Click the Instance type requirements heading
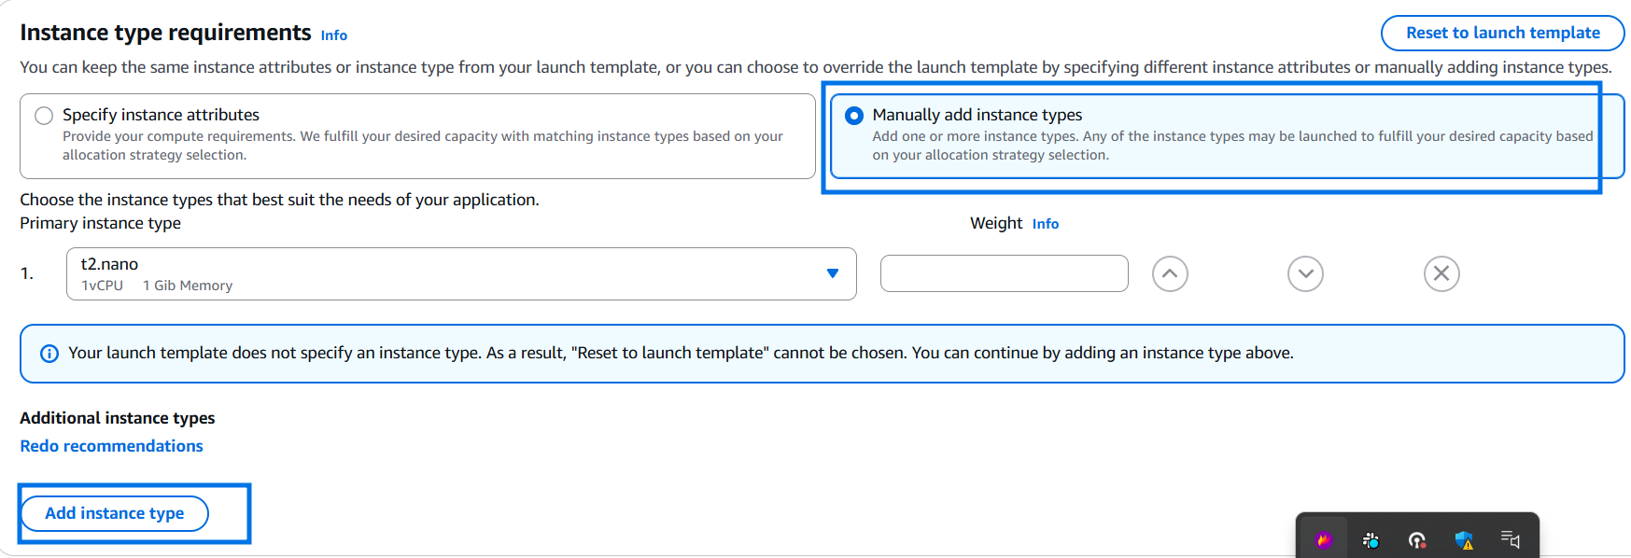1631x558 pixels. [165, 33]
